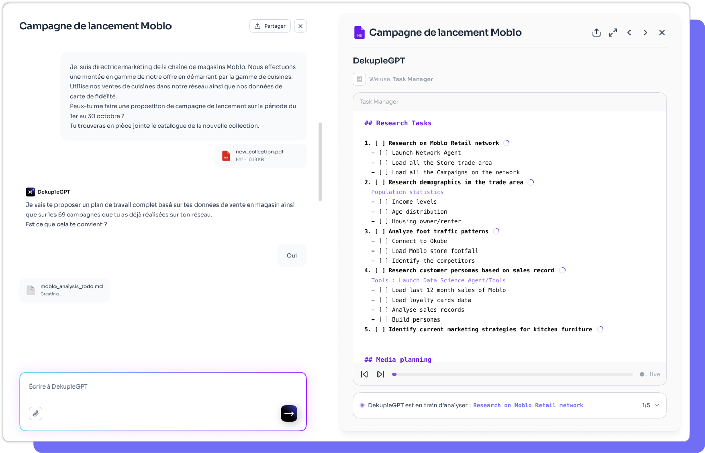
Task: Click Load last 12 month sales item
Action: (x=449, y=290)
